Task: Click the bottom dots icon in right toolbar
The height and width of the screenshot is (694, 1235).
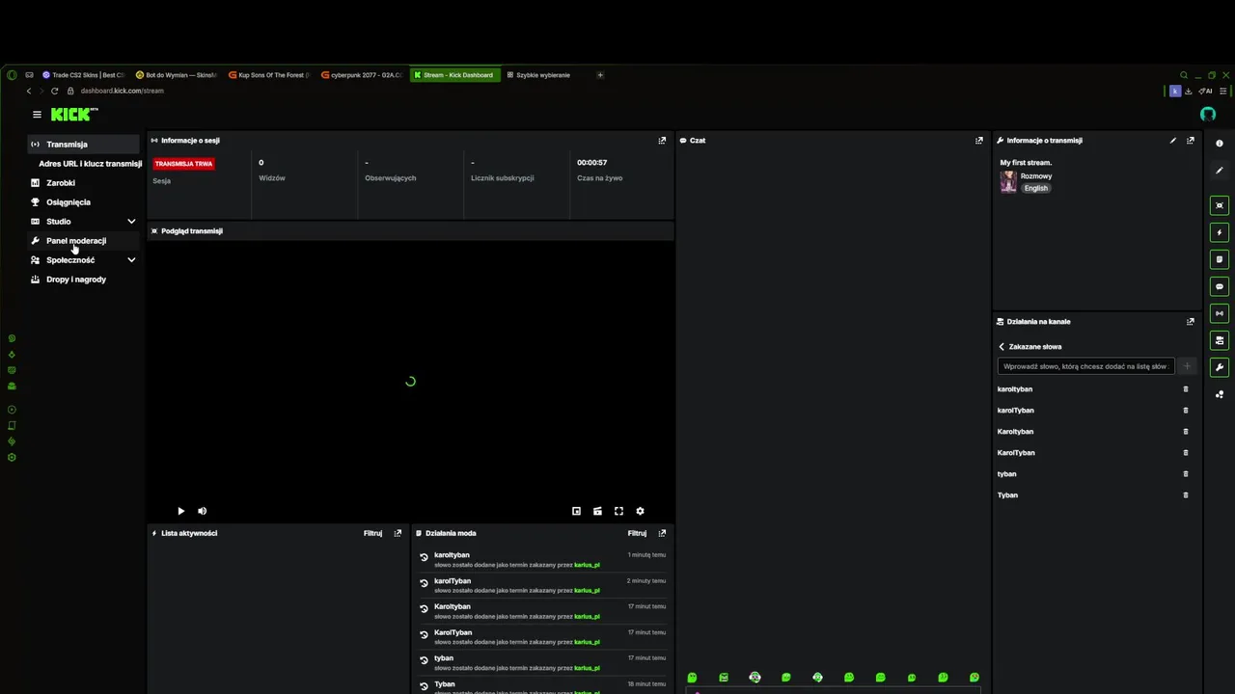Action: [1220, 394]
